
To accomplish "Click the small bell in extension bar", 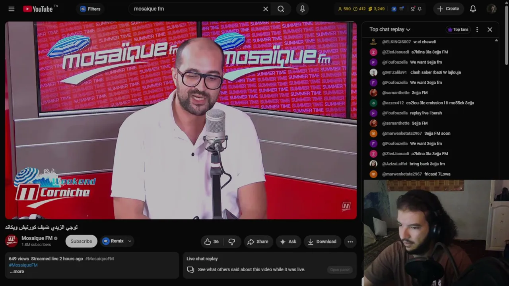I will pyautogui.click(x=420, y=9).
